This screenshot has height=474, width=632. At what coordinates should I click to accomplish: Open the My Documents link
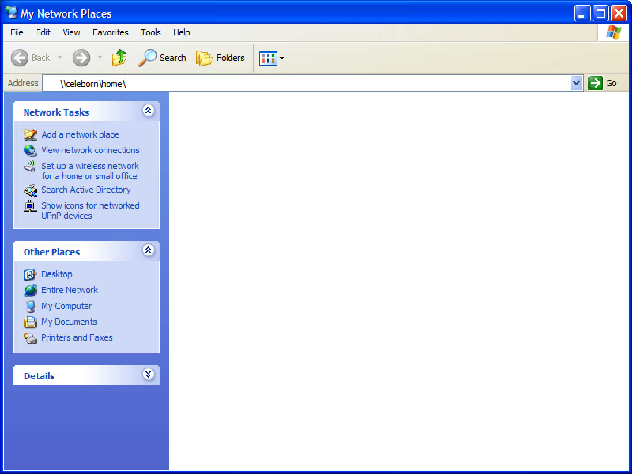point(69,322)
